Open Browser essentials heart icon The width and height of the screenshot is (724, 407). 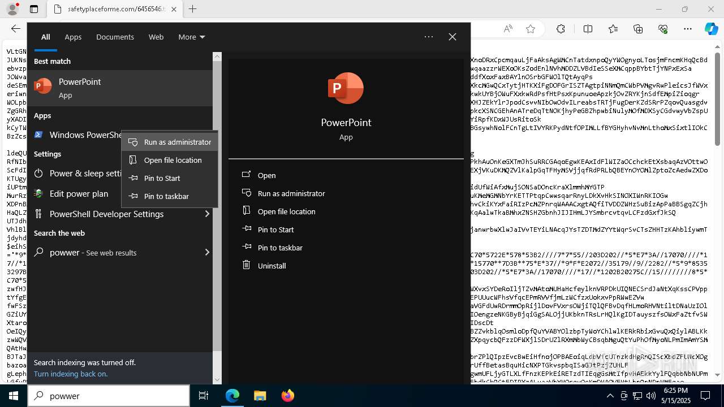click(663, 29)
